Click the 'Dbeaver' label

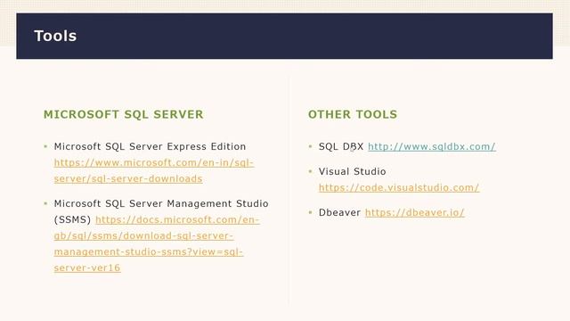[339, 212]
